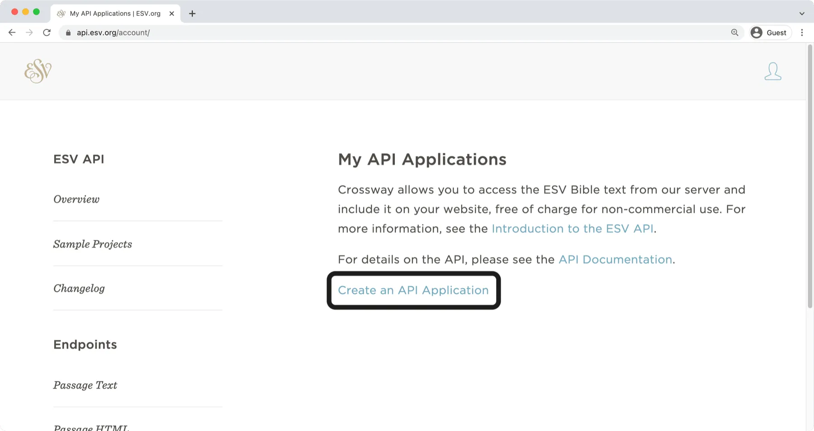Click the padlock icon before the URL
The image size is (814, 431).
68,33
